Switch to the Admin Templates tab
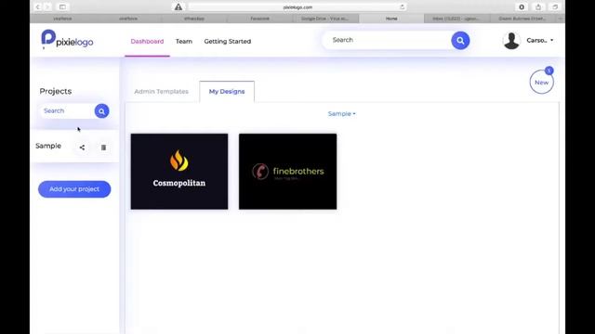This screenshot has width=595, height=334. tap(161, 91)
